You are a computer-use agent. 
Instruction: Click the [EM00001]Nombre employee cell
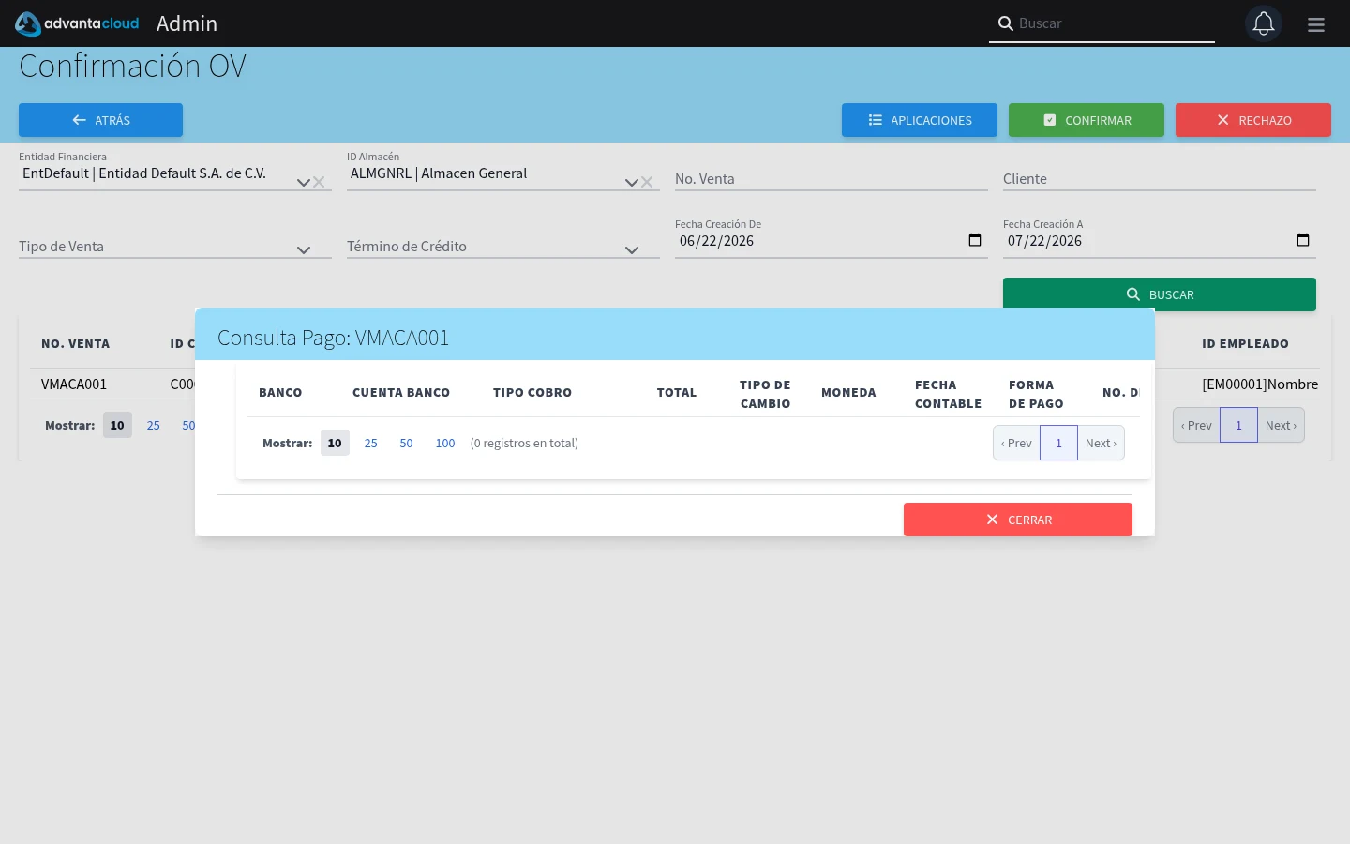[x=1260, y=384]
